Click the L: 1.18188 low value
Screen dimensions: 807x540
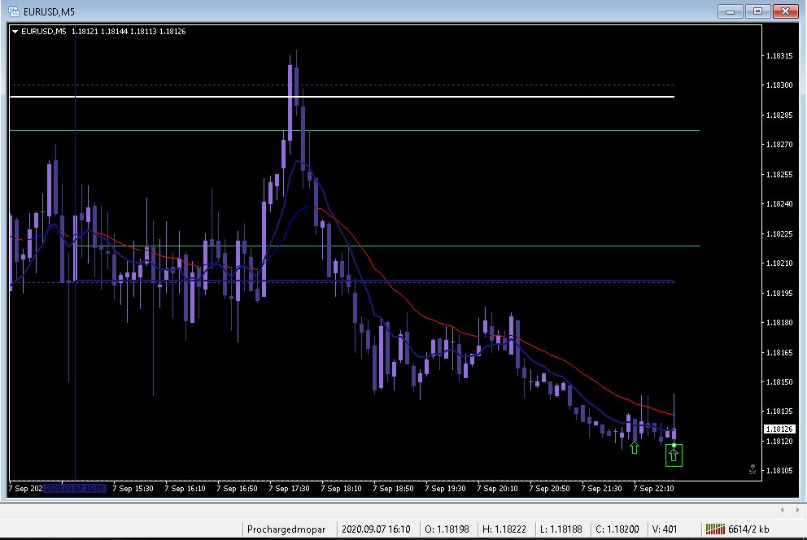(561, 529)
